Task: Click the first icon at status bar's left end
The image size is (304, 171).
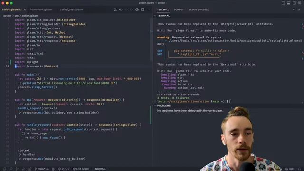Action: click(5, 169)
